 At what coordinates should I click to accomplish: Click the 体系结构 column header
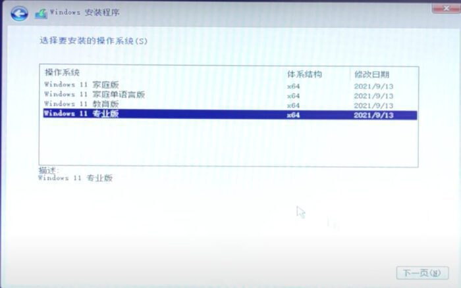pyautogui.click(x=304, y=74)
